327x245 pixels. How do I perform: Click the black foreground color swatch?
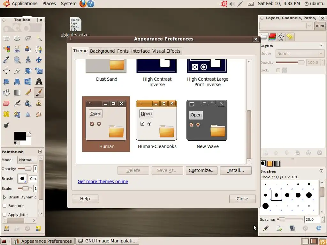[20, 136]
